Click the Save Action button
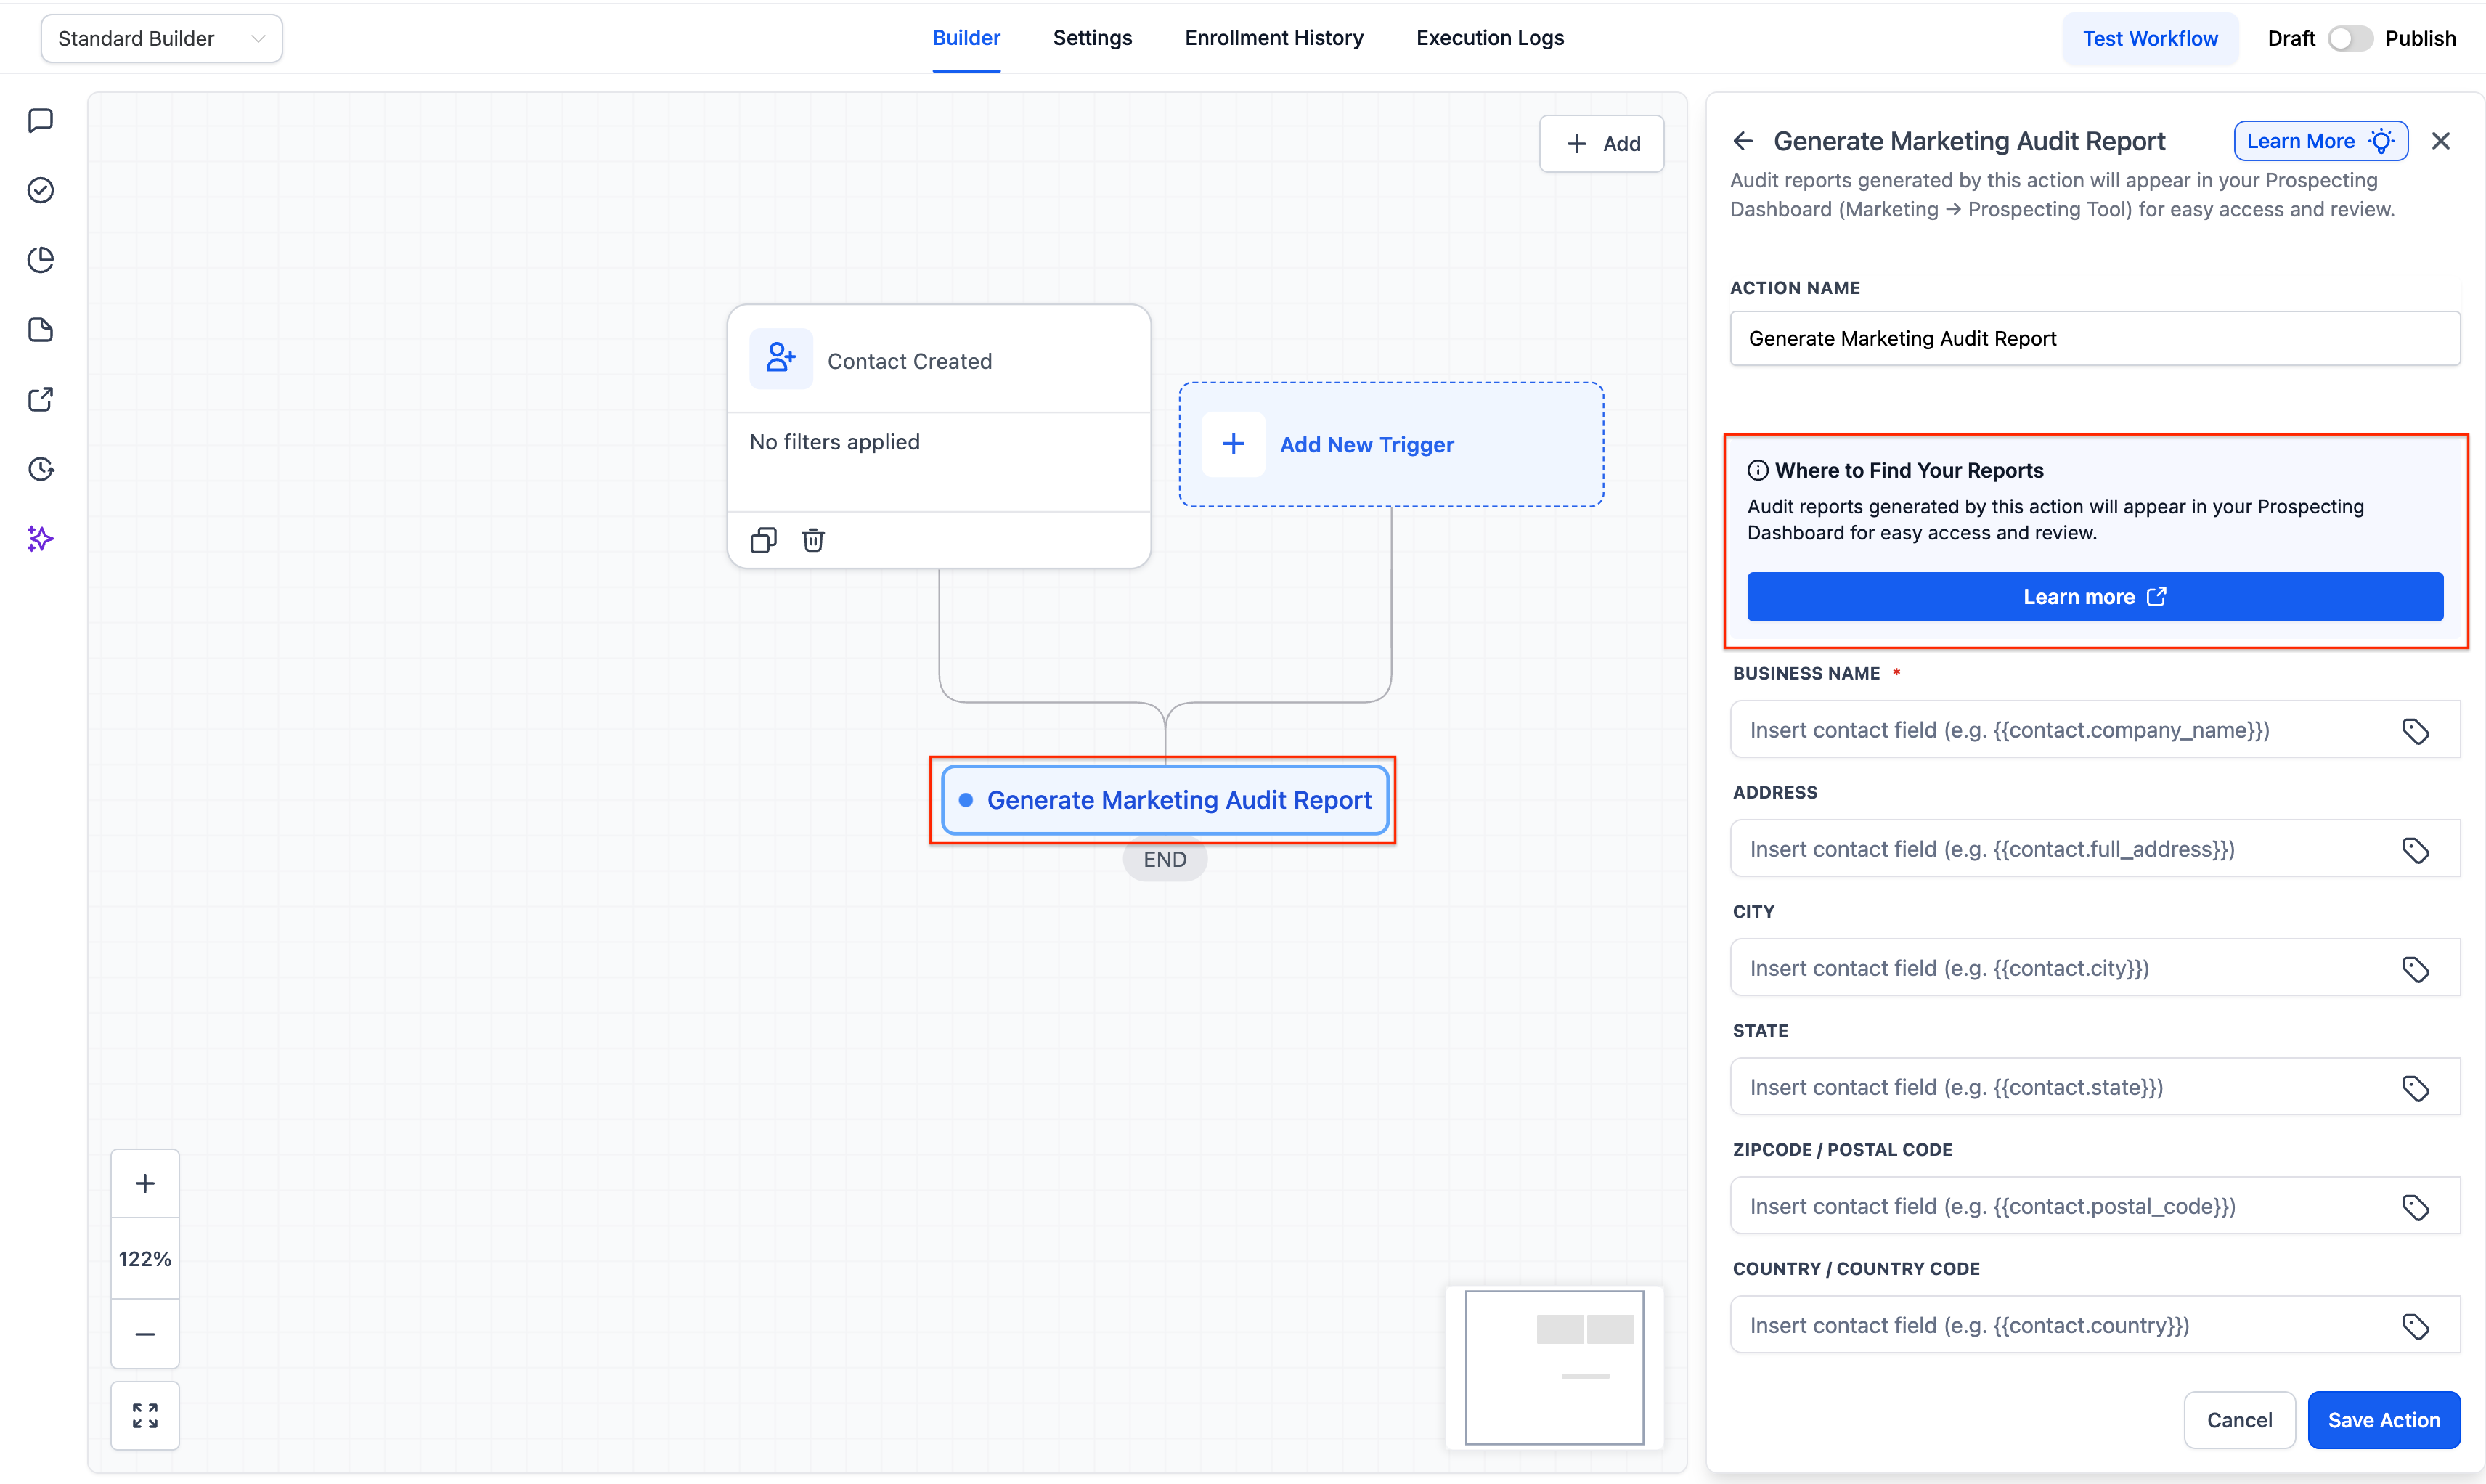This screenshot has height=1484, width=2486. [x=2383, y=1420]
